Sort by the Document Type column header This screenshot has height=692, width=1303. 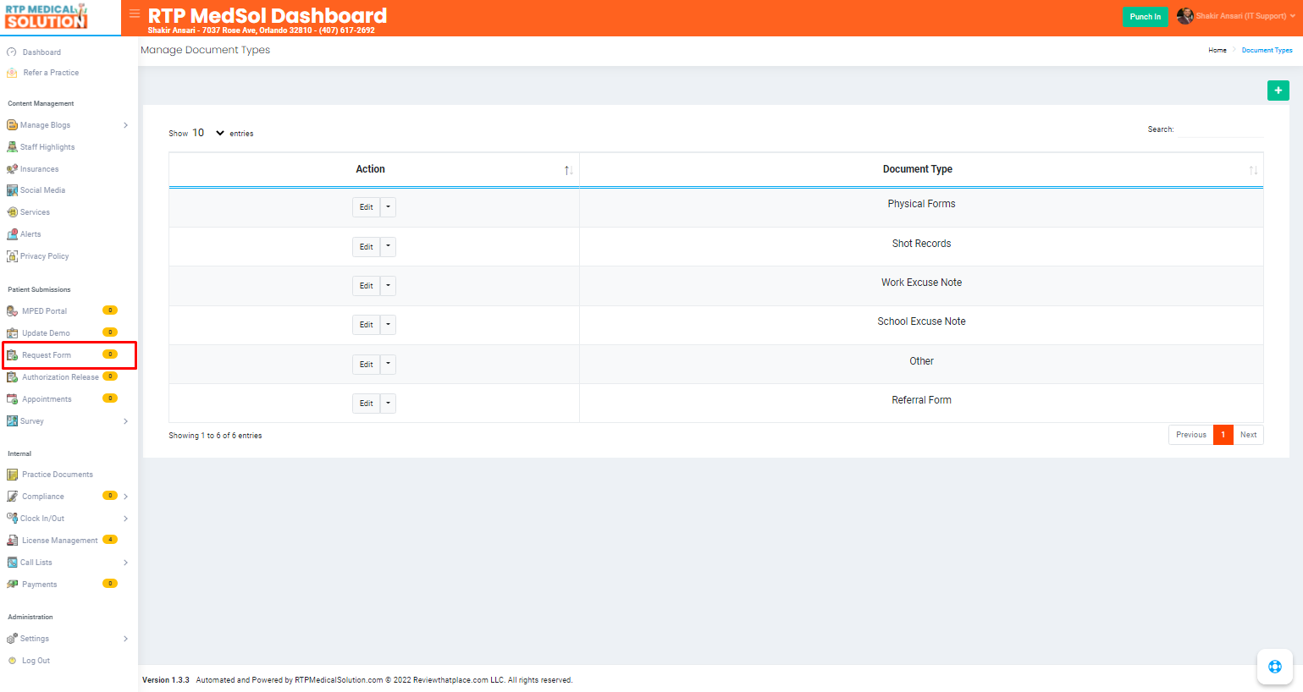coord(921,169)
